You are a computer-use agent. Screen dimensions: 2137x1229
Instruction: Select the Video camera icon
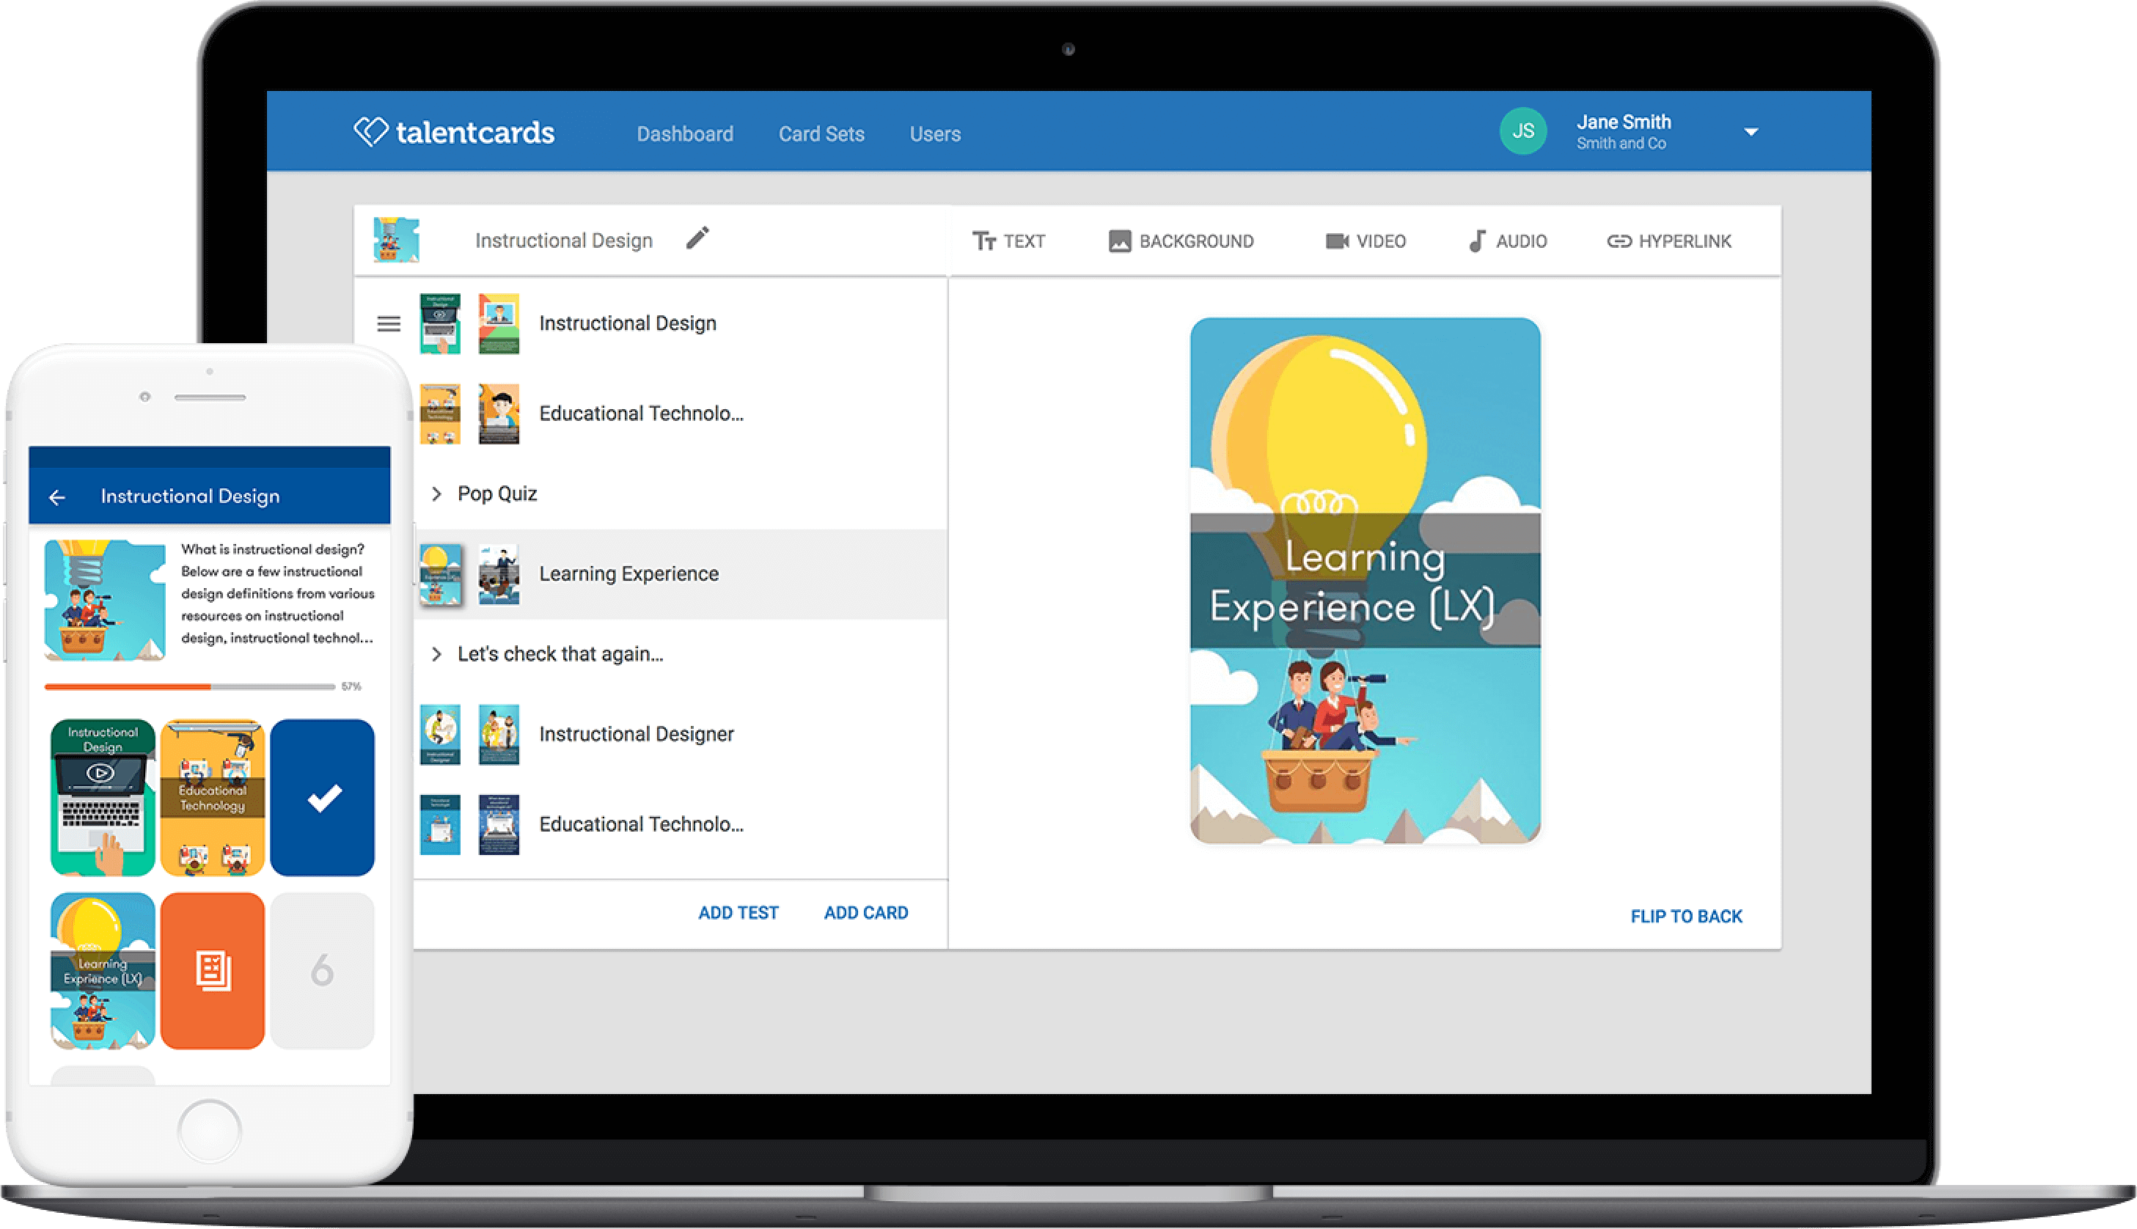click(x=1337, y=241)
